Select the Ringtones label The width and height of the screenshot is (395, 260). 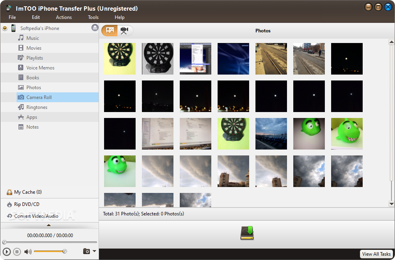(37, 107)
